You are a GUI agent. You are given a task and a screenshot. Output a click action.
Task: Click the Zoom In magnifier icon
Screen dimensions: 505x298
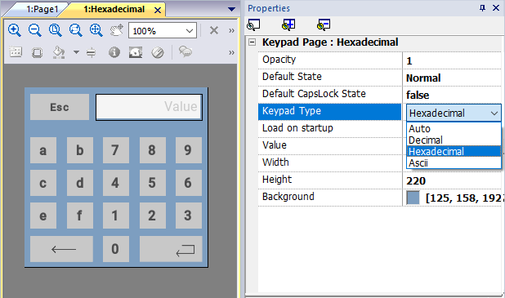[x=15, y=30]
